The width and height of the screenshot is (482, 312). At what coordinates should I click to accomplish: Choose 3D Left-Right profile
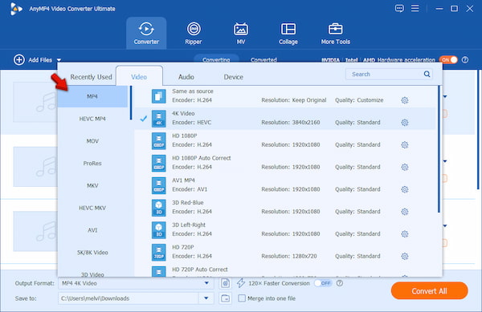coord(284,229)
